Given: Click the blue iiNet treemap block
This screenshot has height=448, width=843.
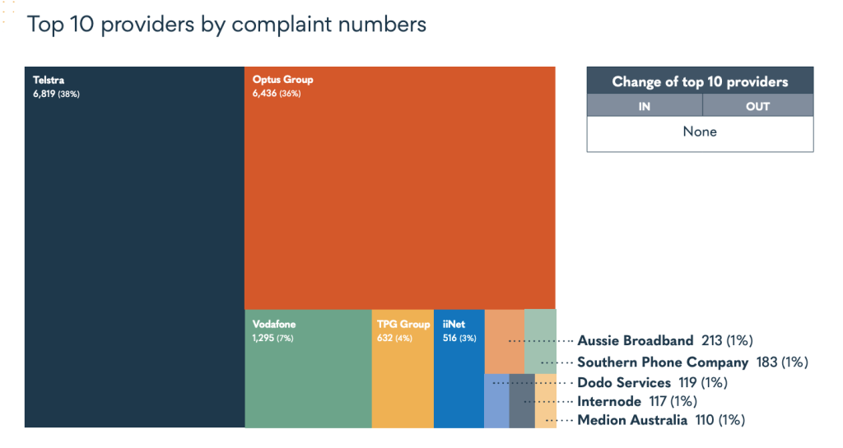Looking at the screenshot, I should click(459, 368).
